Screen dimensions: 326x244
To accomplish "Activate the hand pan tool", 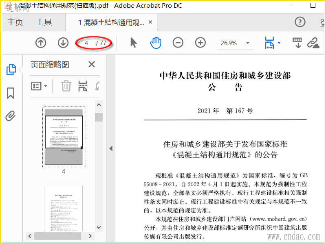I will 156,43.
